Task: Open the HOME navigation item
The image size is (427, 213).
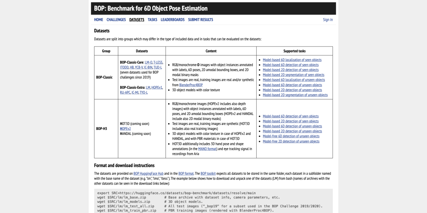Action: (99, 20)
